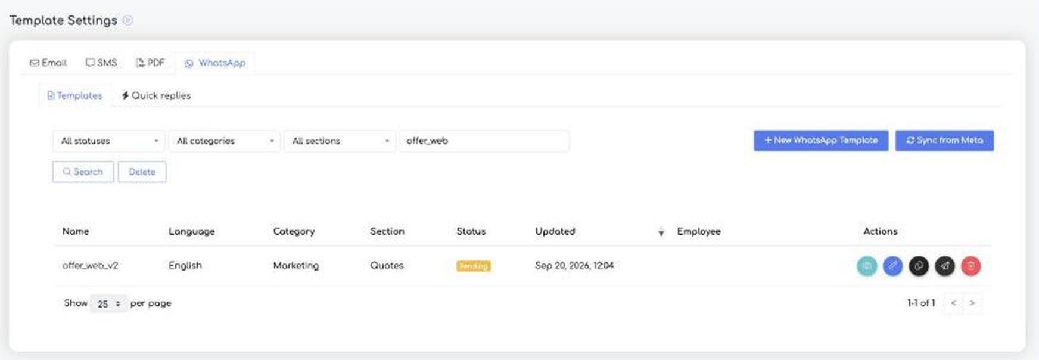Click the Updated column header
Image resolution: width=1039 pixels, height=360 pixels.
pyautogui.click(x=555, y=231)
